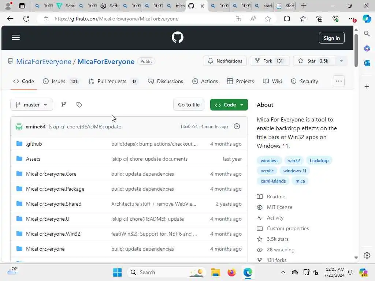Open the master branch selector dropdown

coord(31,105)
